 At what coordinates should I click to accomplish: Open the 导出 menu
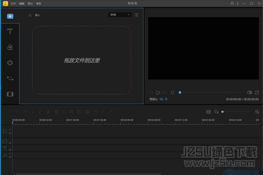click(x=30, y=4)
